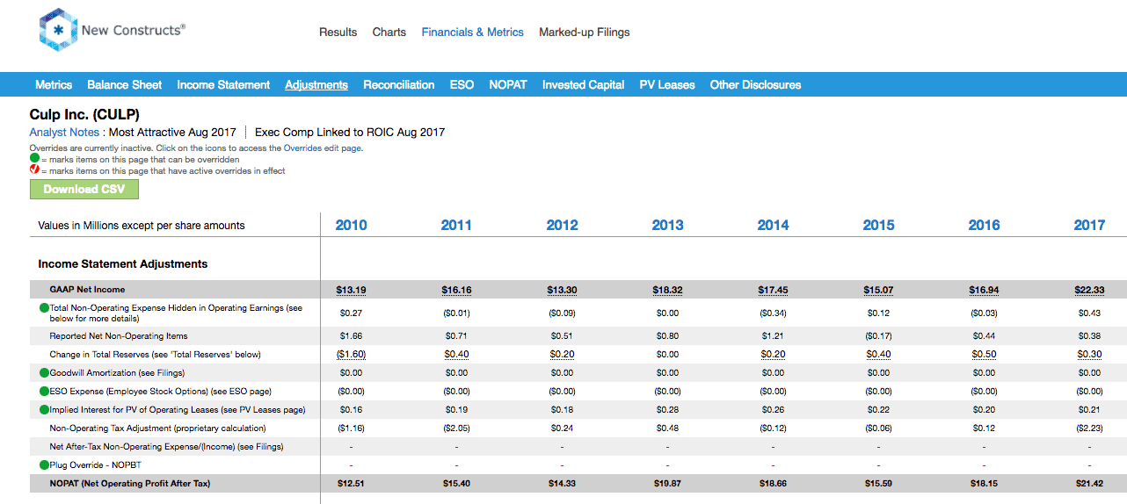Click the 2014 column header

(x=773, y=226)
